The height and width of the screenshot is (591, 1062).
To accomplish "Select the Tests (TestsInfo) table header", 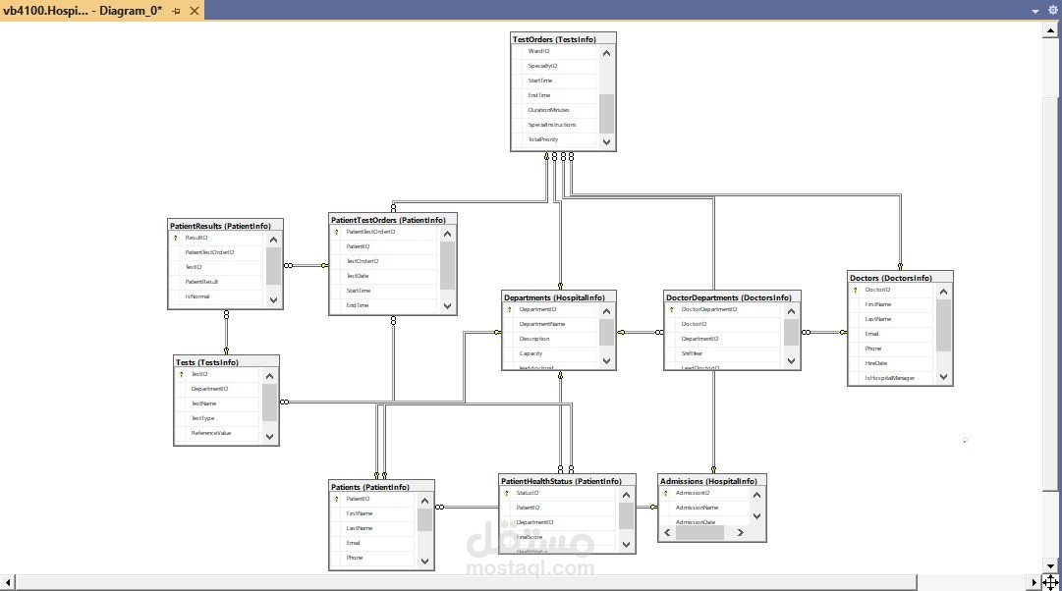I will pos(226,362).
